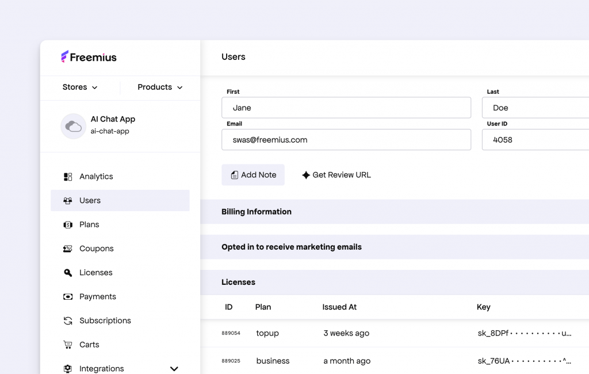Expand the Billing Information section

pyautogui.click(x=256, y=211)
